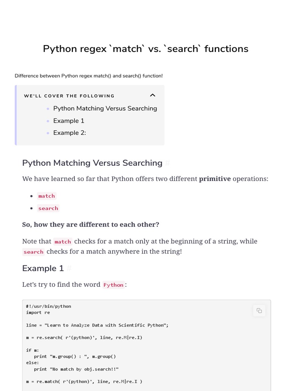Click the bulleted "match" code tag
The height and width of the screenshot is (391, 293).
[x=47, y=196]
